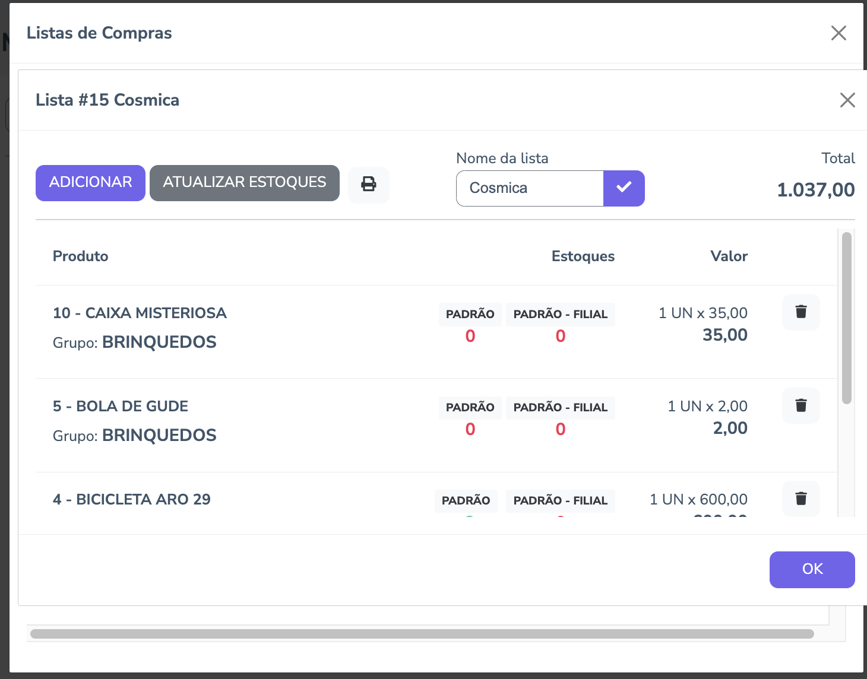This screenshot has width=867, height=679.
Task: Select the CAIXA MISTERIOSA product name
Action: click(140, 313)
